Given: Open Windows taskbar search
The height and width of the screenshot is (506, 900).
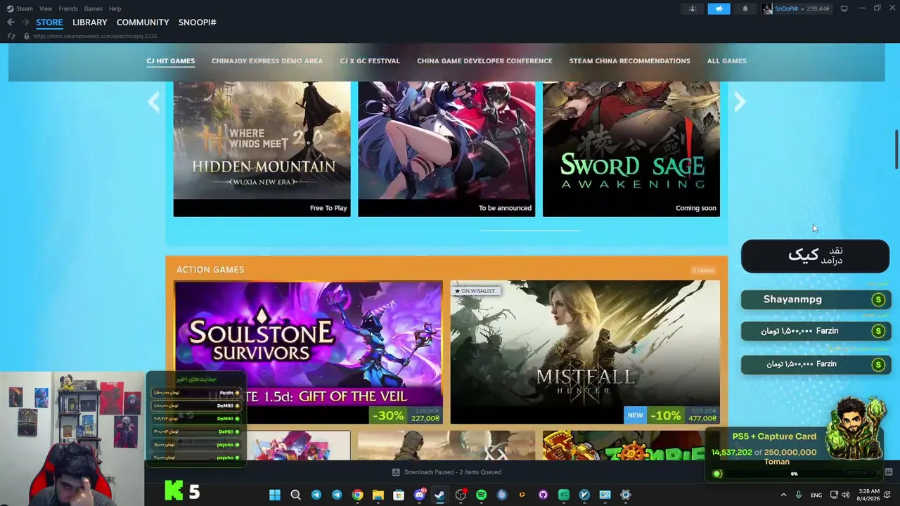Looking at the screenshot, I should 295,495.
